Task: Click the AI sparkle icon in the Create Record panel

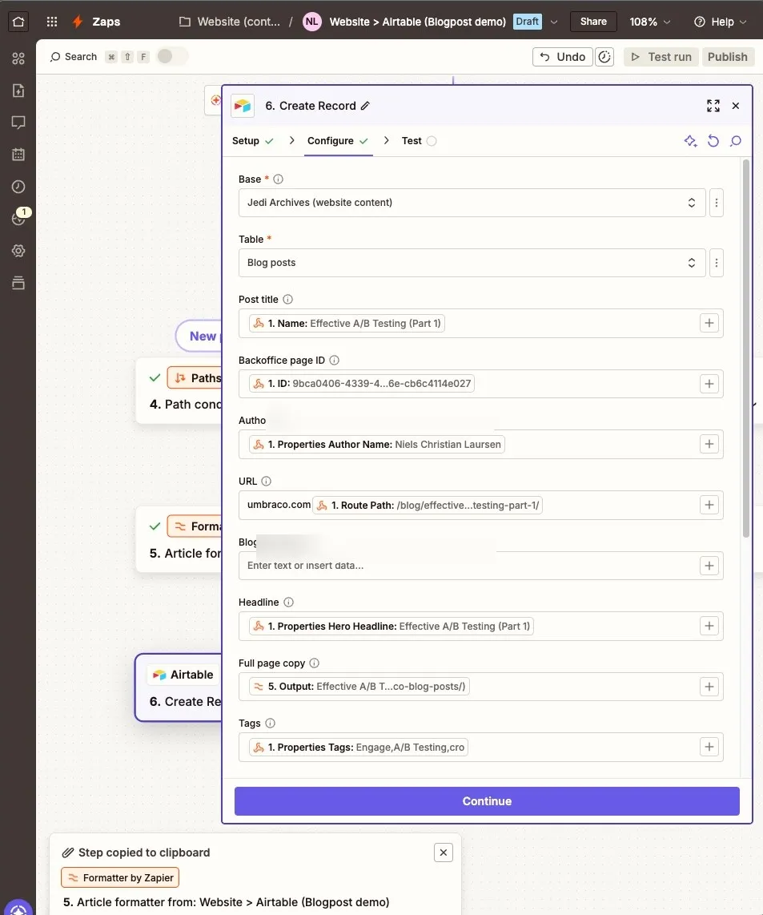Action: pos(690,140)
